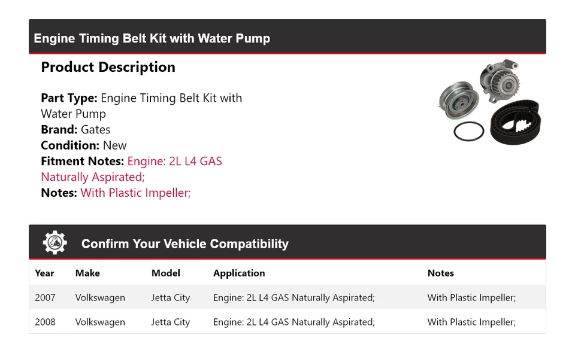Viewport: 575px width, 353px height.
Task: Click the Condition: New line
Action: click(x=84, y=145)
